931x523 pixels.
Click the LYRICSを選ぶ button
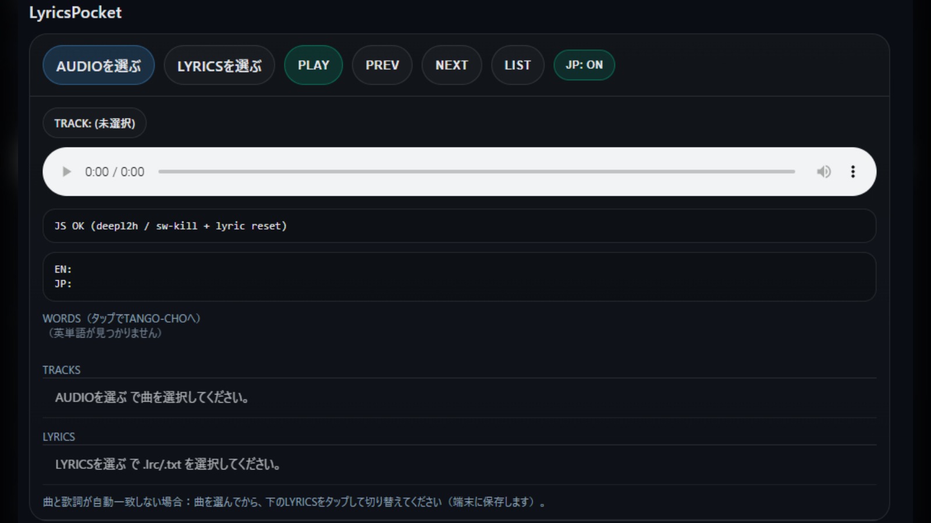219,66
